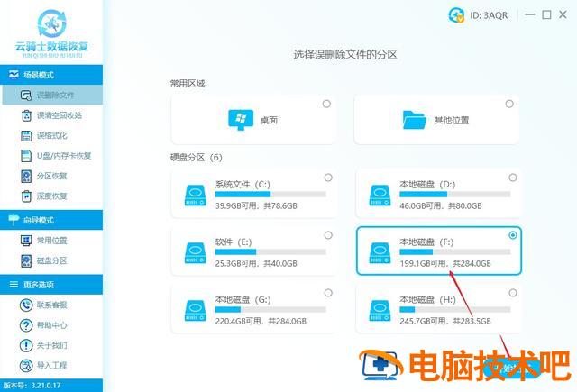Click the 系统文件 (C:) drive icon
This screenshot has width=577, height=392.
point(196,196)
